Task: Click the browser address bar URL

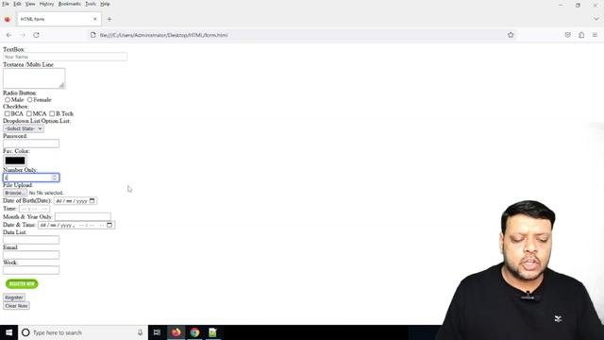Action: (x=163, y=35)
